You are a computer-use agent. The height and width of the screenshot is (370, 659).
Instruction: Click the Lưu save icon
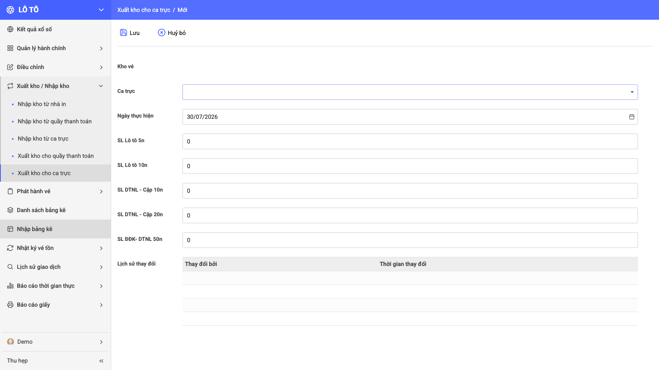coord(124,32)
